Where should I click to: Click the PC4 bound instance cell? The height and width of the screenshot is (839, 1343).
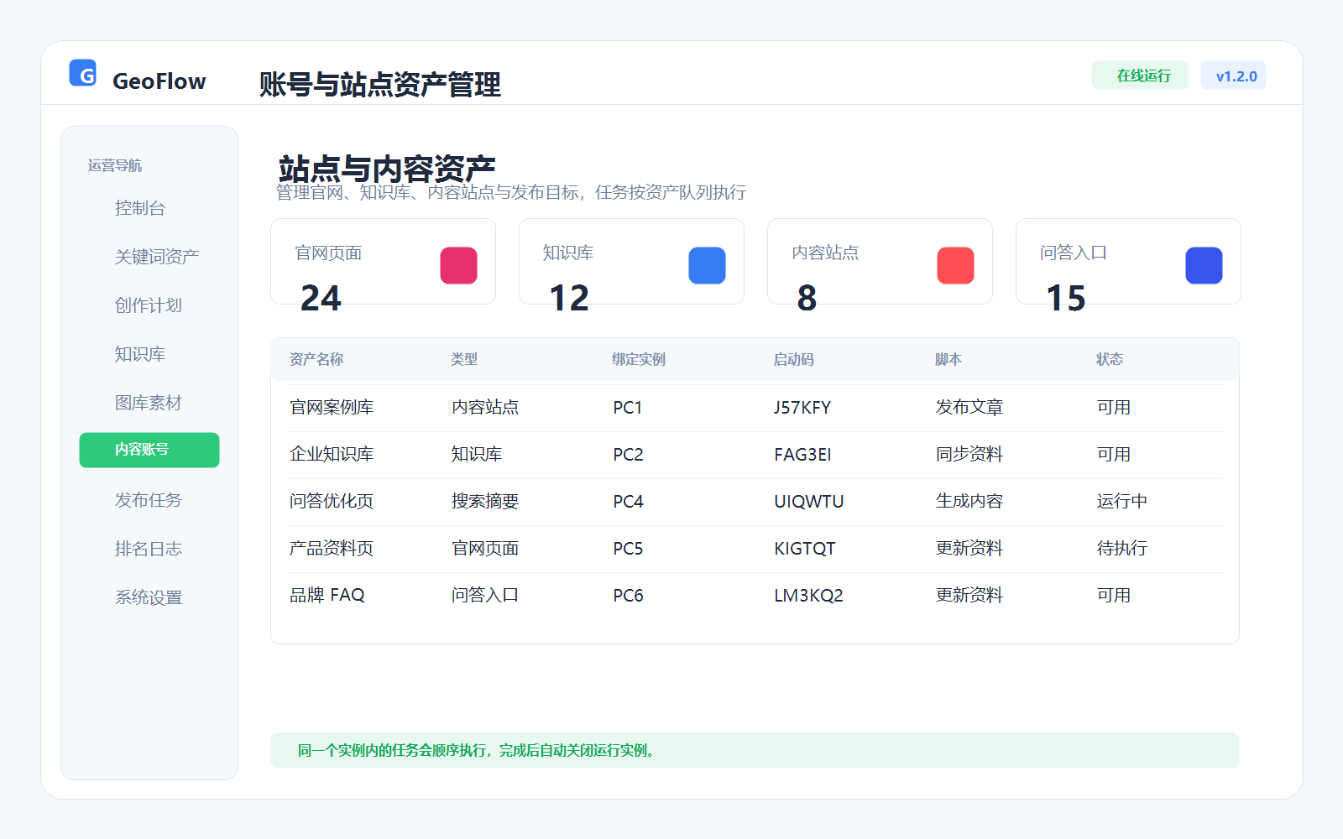628,502
